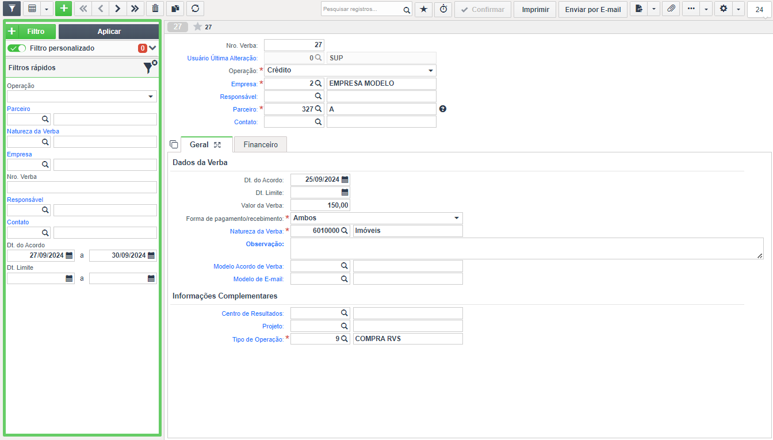Click the tab layout icon beside Geral
The width and height of the screenshot is (773, 440).
174,144
